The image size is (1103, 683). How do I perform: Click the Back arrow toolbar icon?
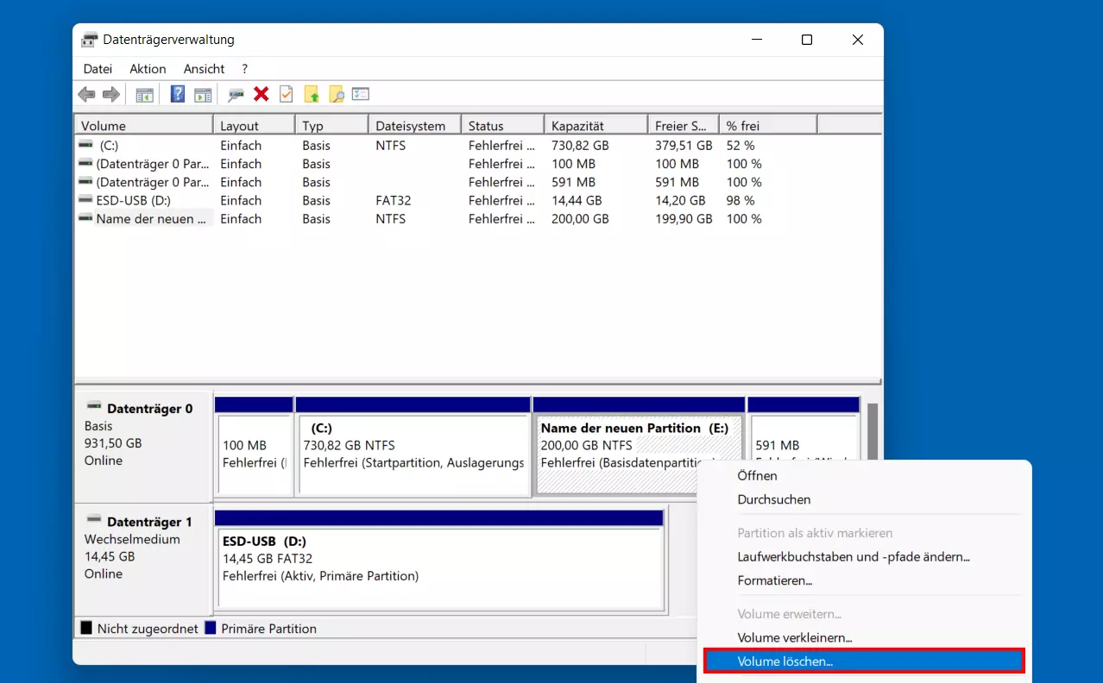point(86,94)
